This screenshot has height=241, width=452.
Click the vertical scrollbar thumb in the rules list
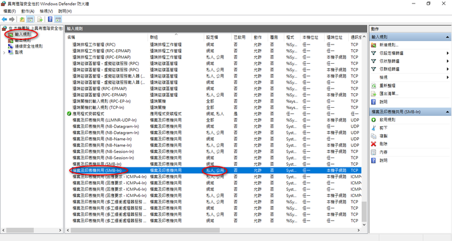[364, 211]
